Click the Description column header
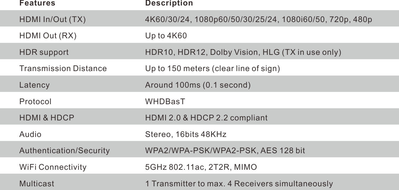Image resolution: width=399 pixels, height=190 pixels. point(169,3)
